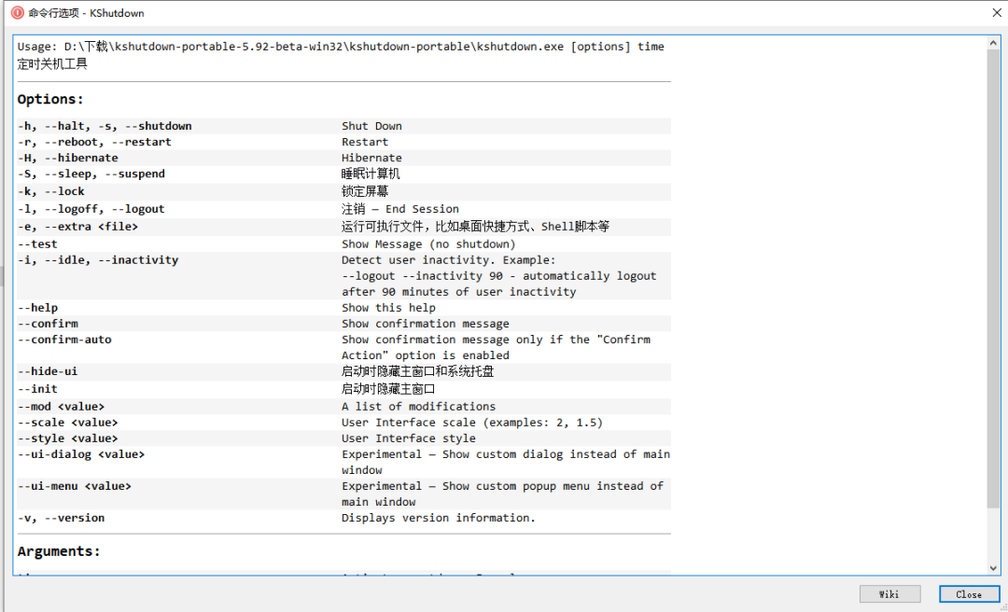This screenshot has height=612, width=1008.
Task: Click the "--init" option text
Action: (x=37, y=389)
